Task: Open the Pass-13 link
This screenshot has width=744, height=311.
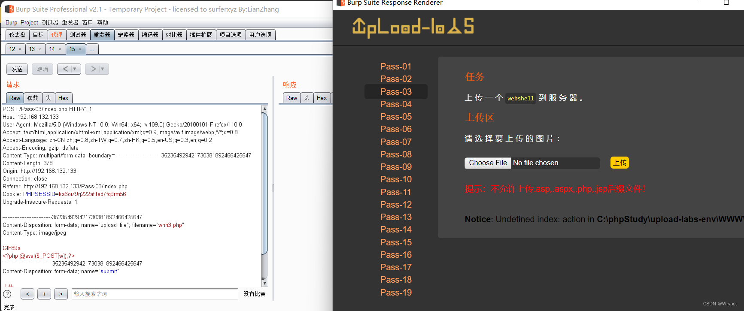Action: [396, 217]
